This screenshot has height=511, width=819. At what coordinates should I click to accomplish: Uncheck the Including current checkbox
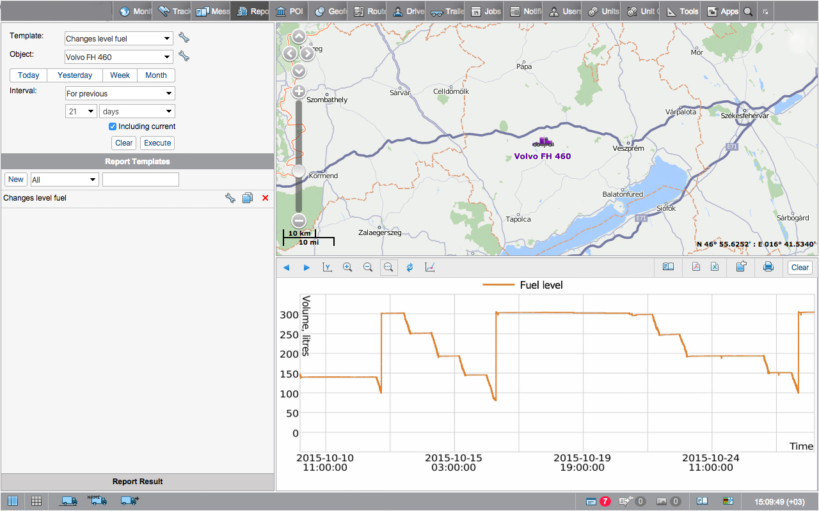pos(113,126)
